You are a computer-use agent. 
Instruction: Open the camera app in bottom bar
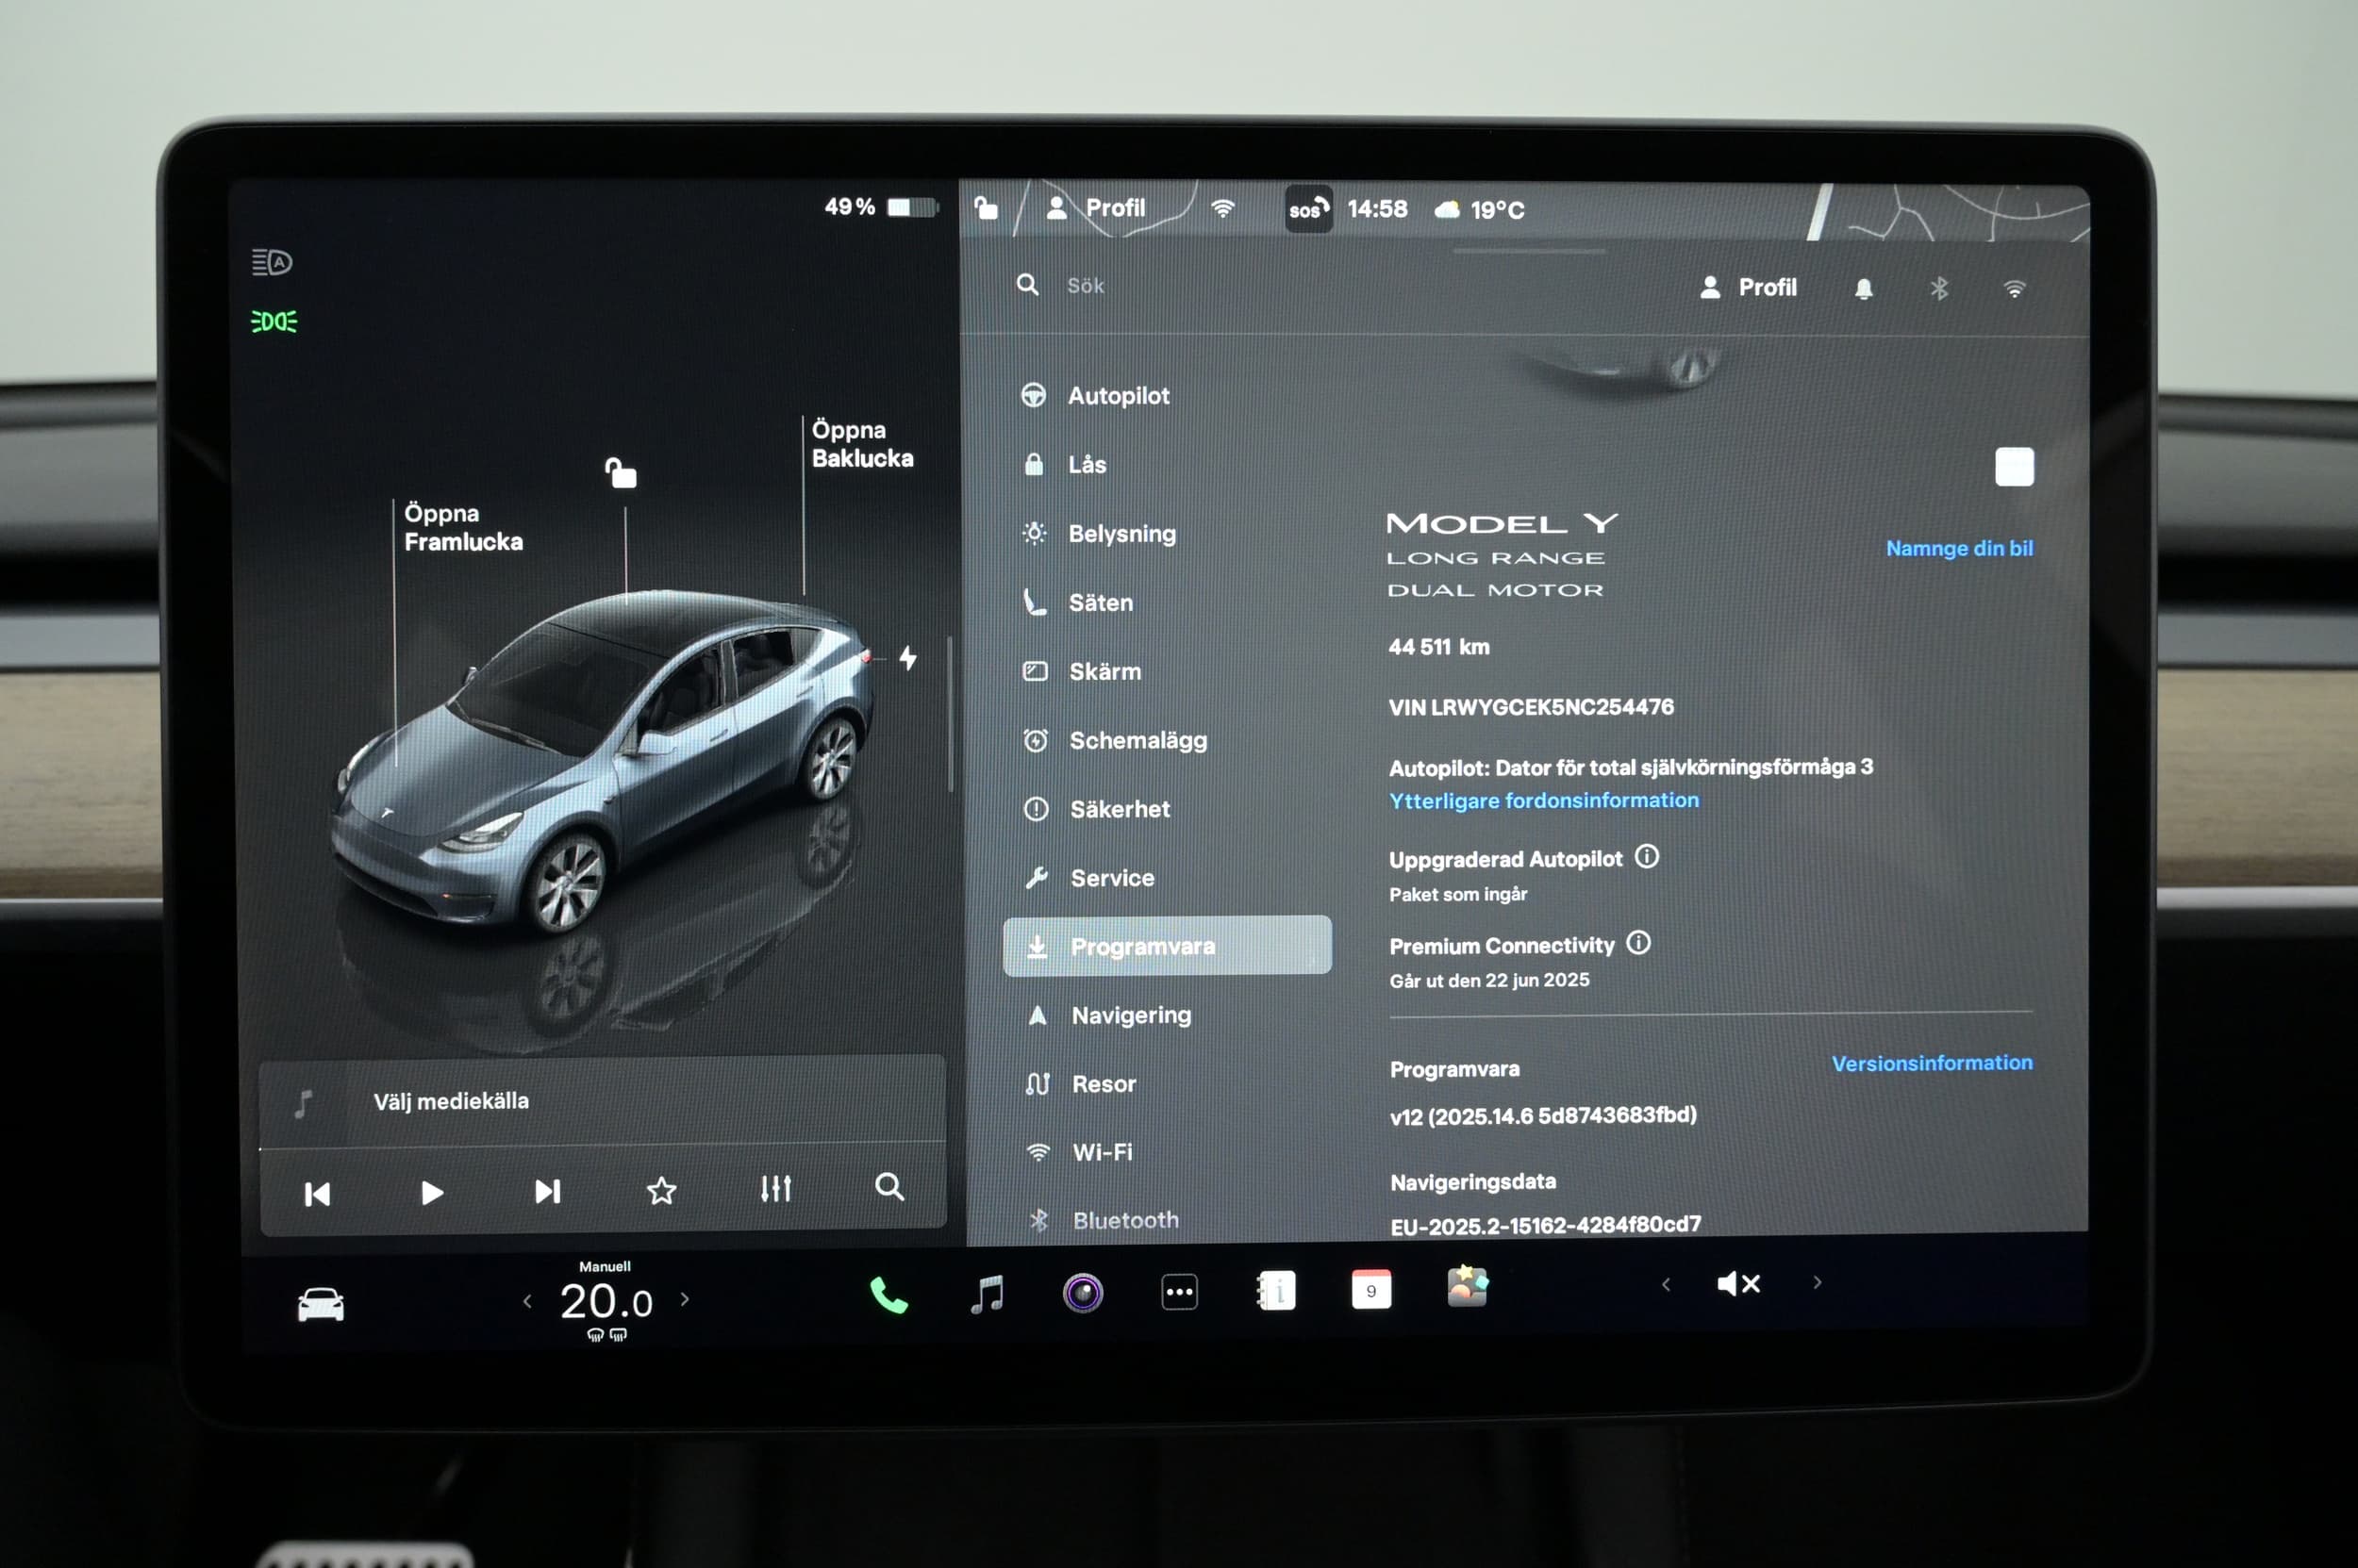(1083, 1293)
